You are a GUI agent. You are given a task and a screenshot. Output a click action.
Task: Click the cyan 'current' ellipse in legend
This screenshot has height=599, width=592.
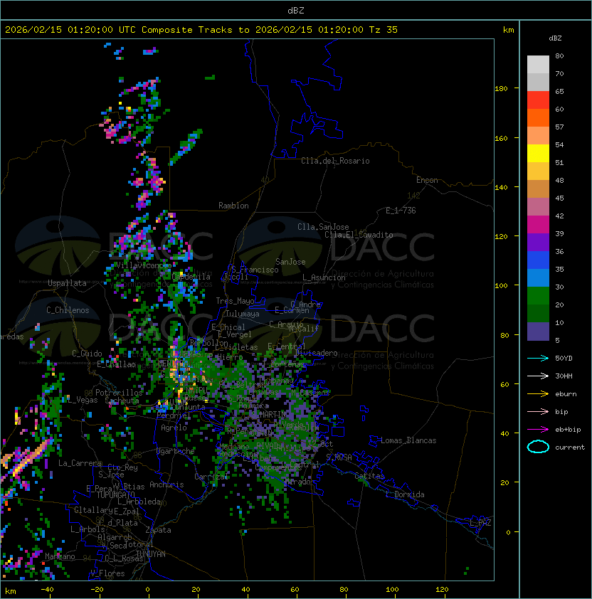pos(538,447)
